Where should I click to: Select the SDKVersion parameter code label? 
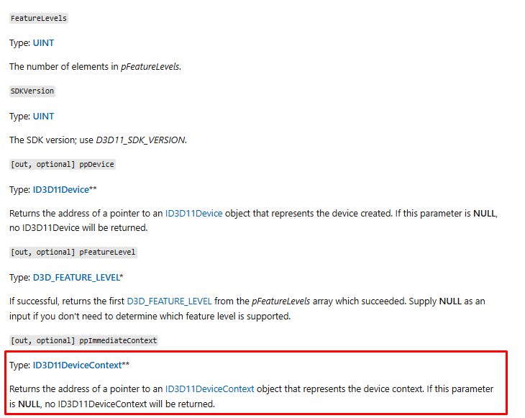[x=32, y=91]
